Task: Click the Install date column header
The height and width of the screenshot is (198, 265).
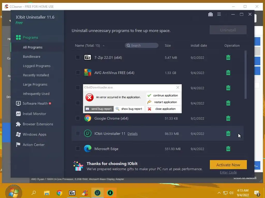Action: point(199,45)
